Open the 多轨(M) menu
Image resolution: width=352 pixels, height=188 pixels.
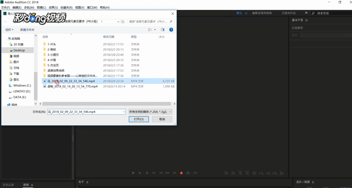coord(29,8)
